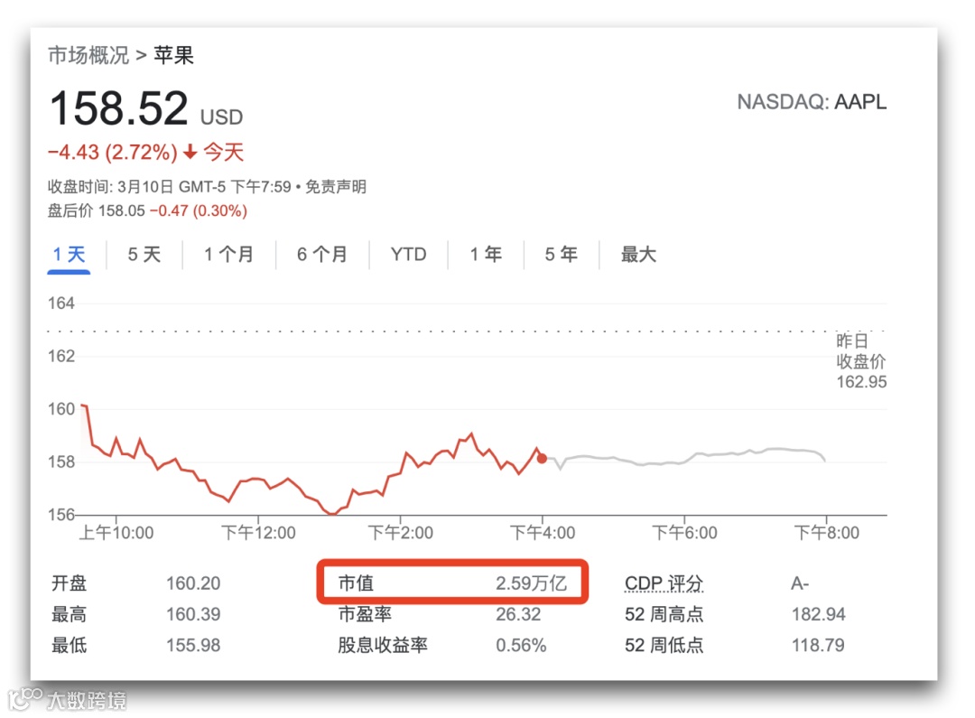Click the 52 周低点 value 118.79
The height and width of the screenshot is (718, 975).
[x=818, y=645]
